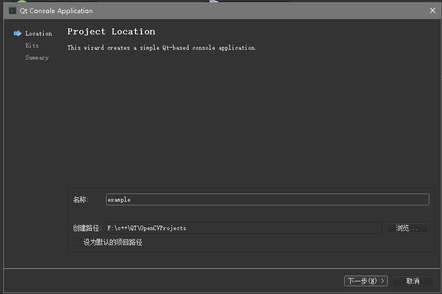Click the blue arrow beside Location
442x294 pixels.
(x=17, y=33)
